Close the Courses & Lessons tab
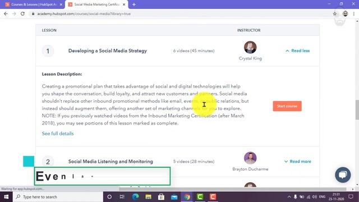The width and height of the screenshot is (359, 202). [x=61, y=4]
